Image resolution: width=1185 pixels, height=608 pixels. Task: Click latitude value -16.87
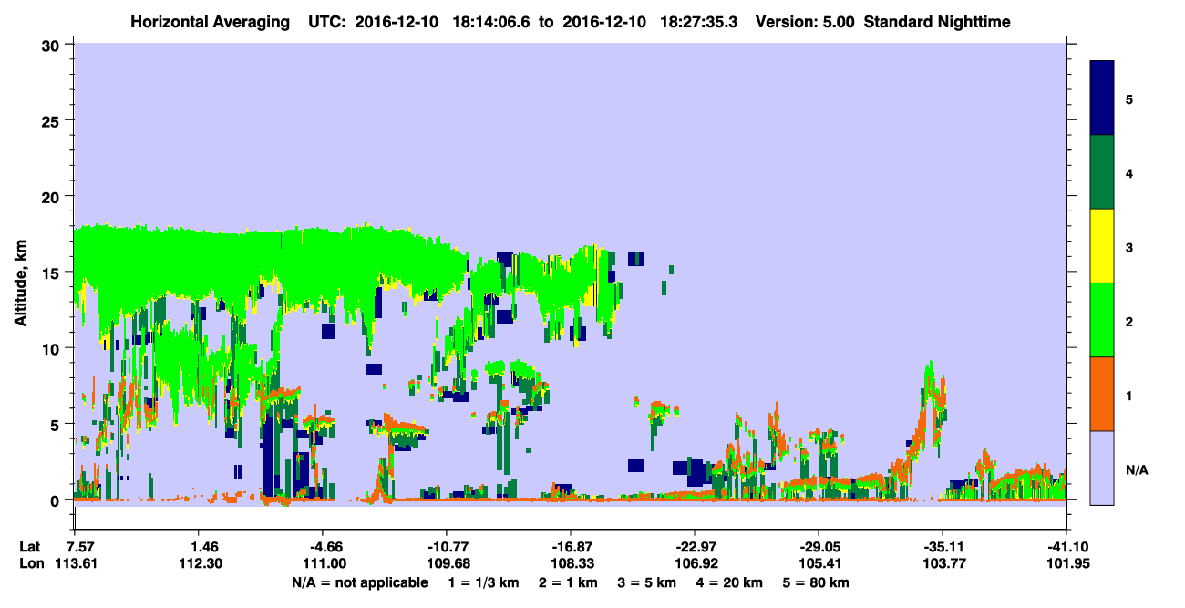(x=571, y=547)
